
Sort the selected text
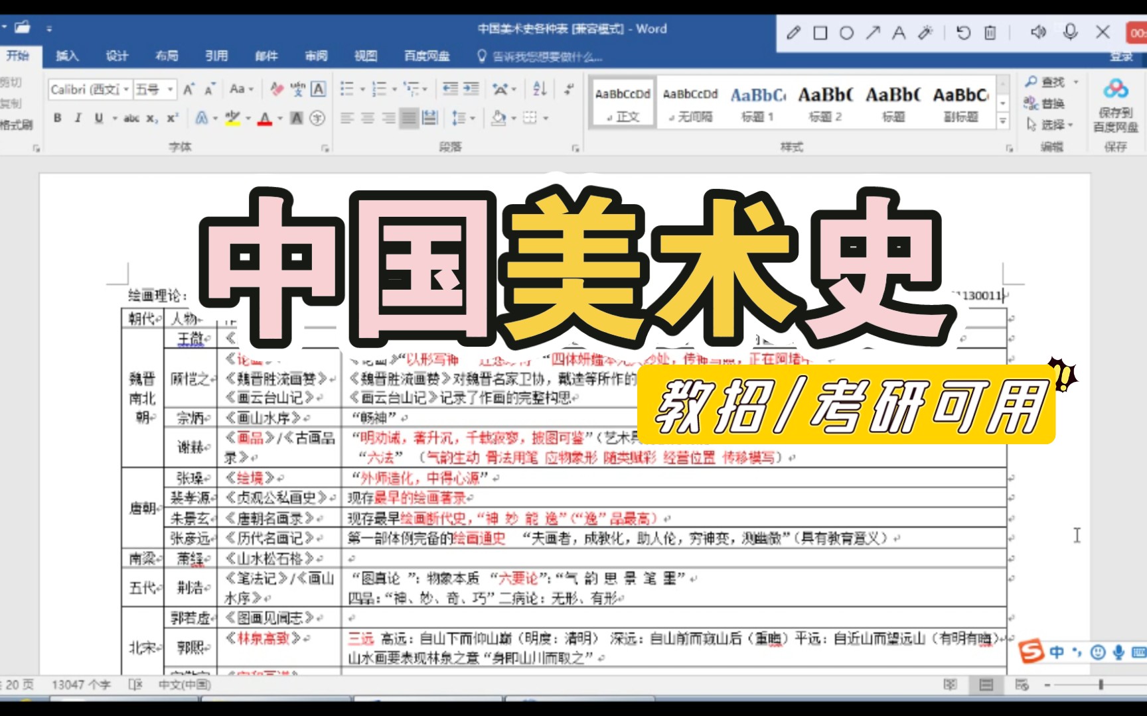[x=540, y=89]
